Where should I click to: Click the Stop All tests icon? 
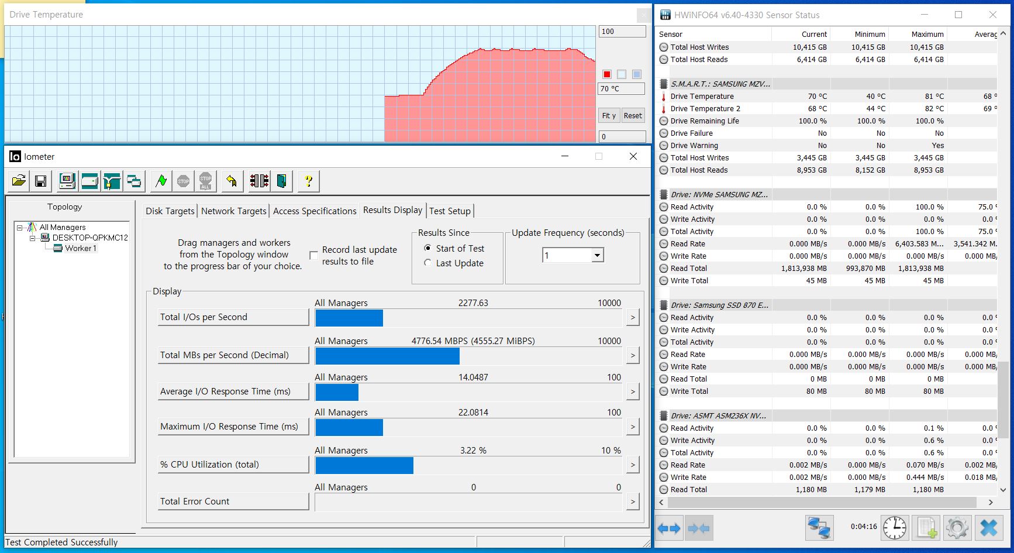(x=205, y=181)
